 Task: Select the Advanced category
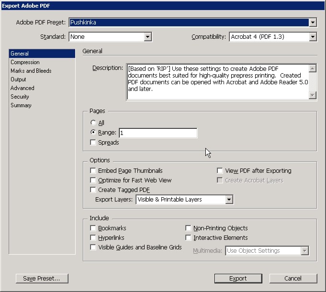coord(42,88)
